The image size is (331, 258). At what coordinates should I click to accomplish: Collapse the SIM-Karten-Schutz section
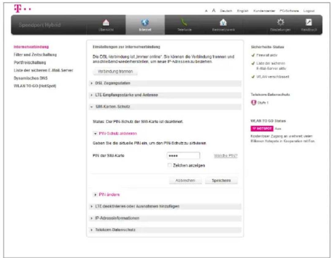(165, 107)
